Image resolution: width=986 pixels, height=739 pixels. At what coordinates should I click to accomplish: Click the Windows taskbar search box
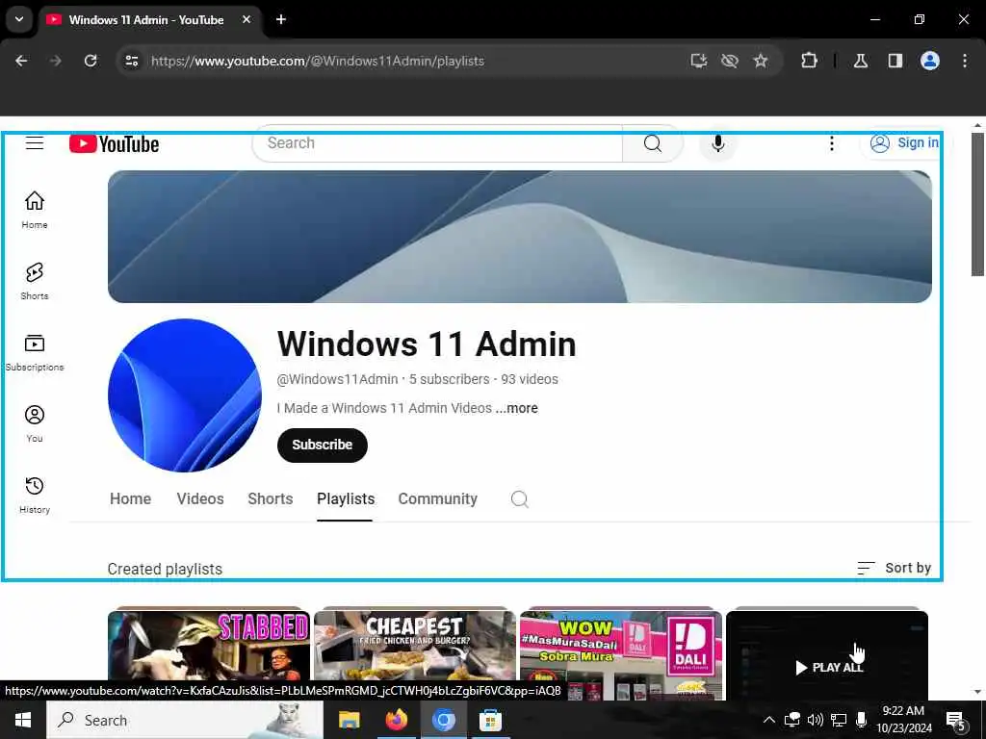(x=185, y=720)
